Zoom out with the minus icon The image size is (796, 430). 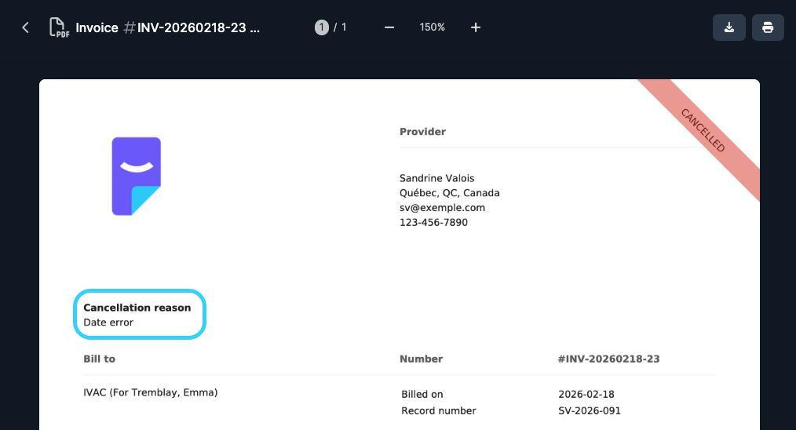pos(389,27)
